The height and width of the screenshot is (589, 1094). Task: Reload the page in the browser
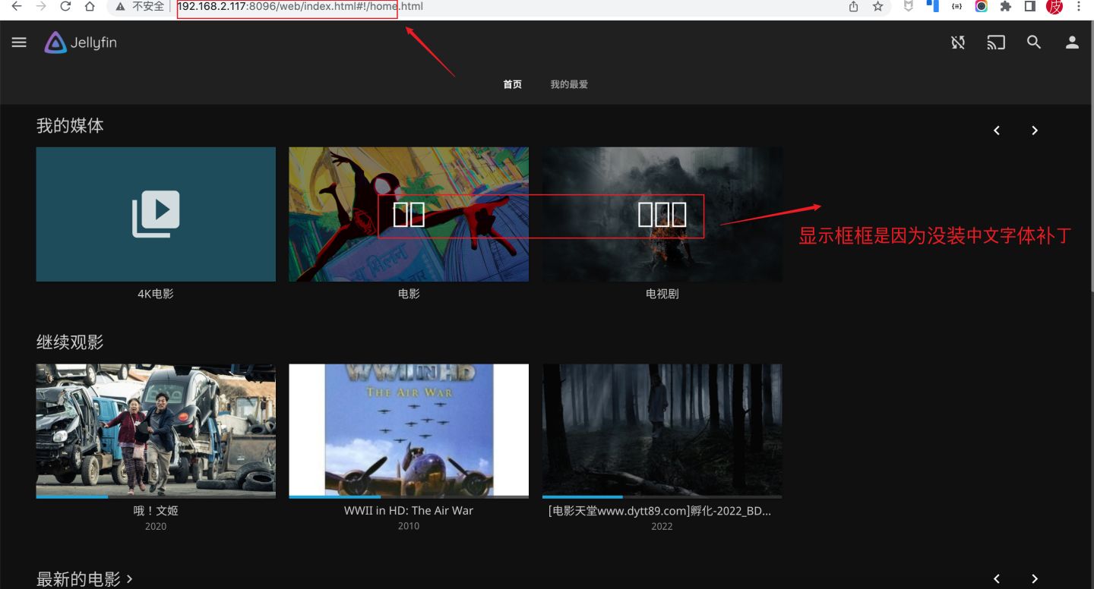[x=65, y=6]
